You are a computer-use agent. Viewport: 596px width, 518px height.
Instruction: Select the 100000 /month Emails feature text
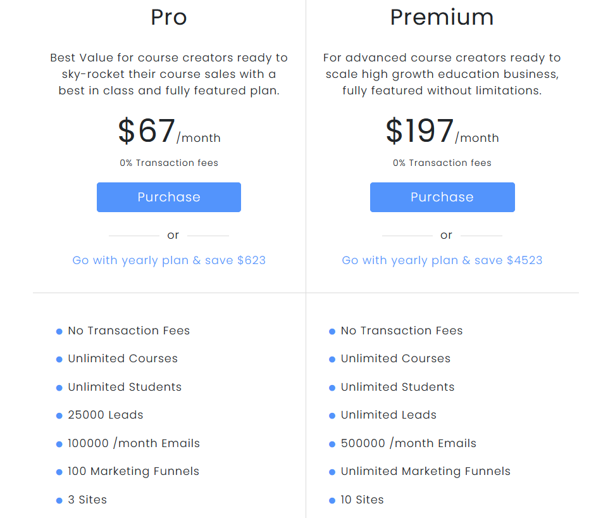133,443
